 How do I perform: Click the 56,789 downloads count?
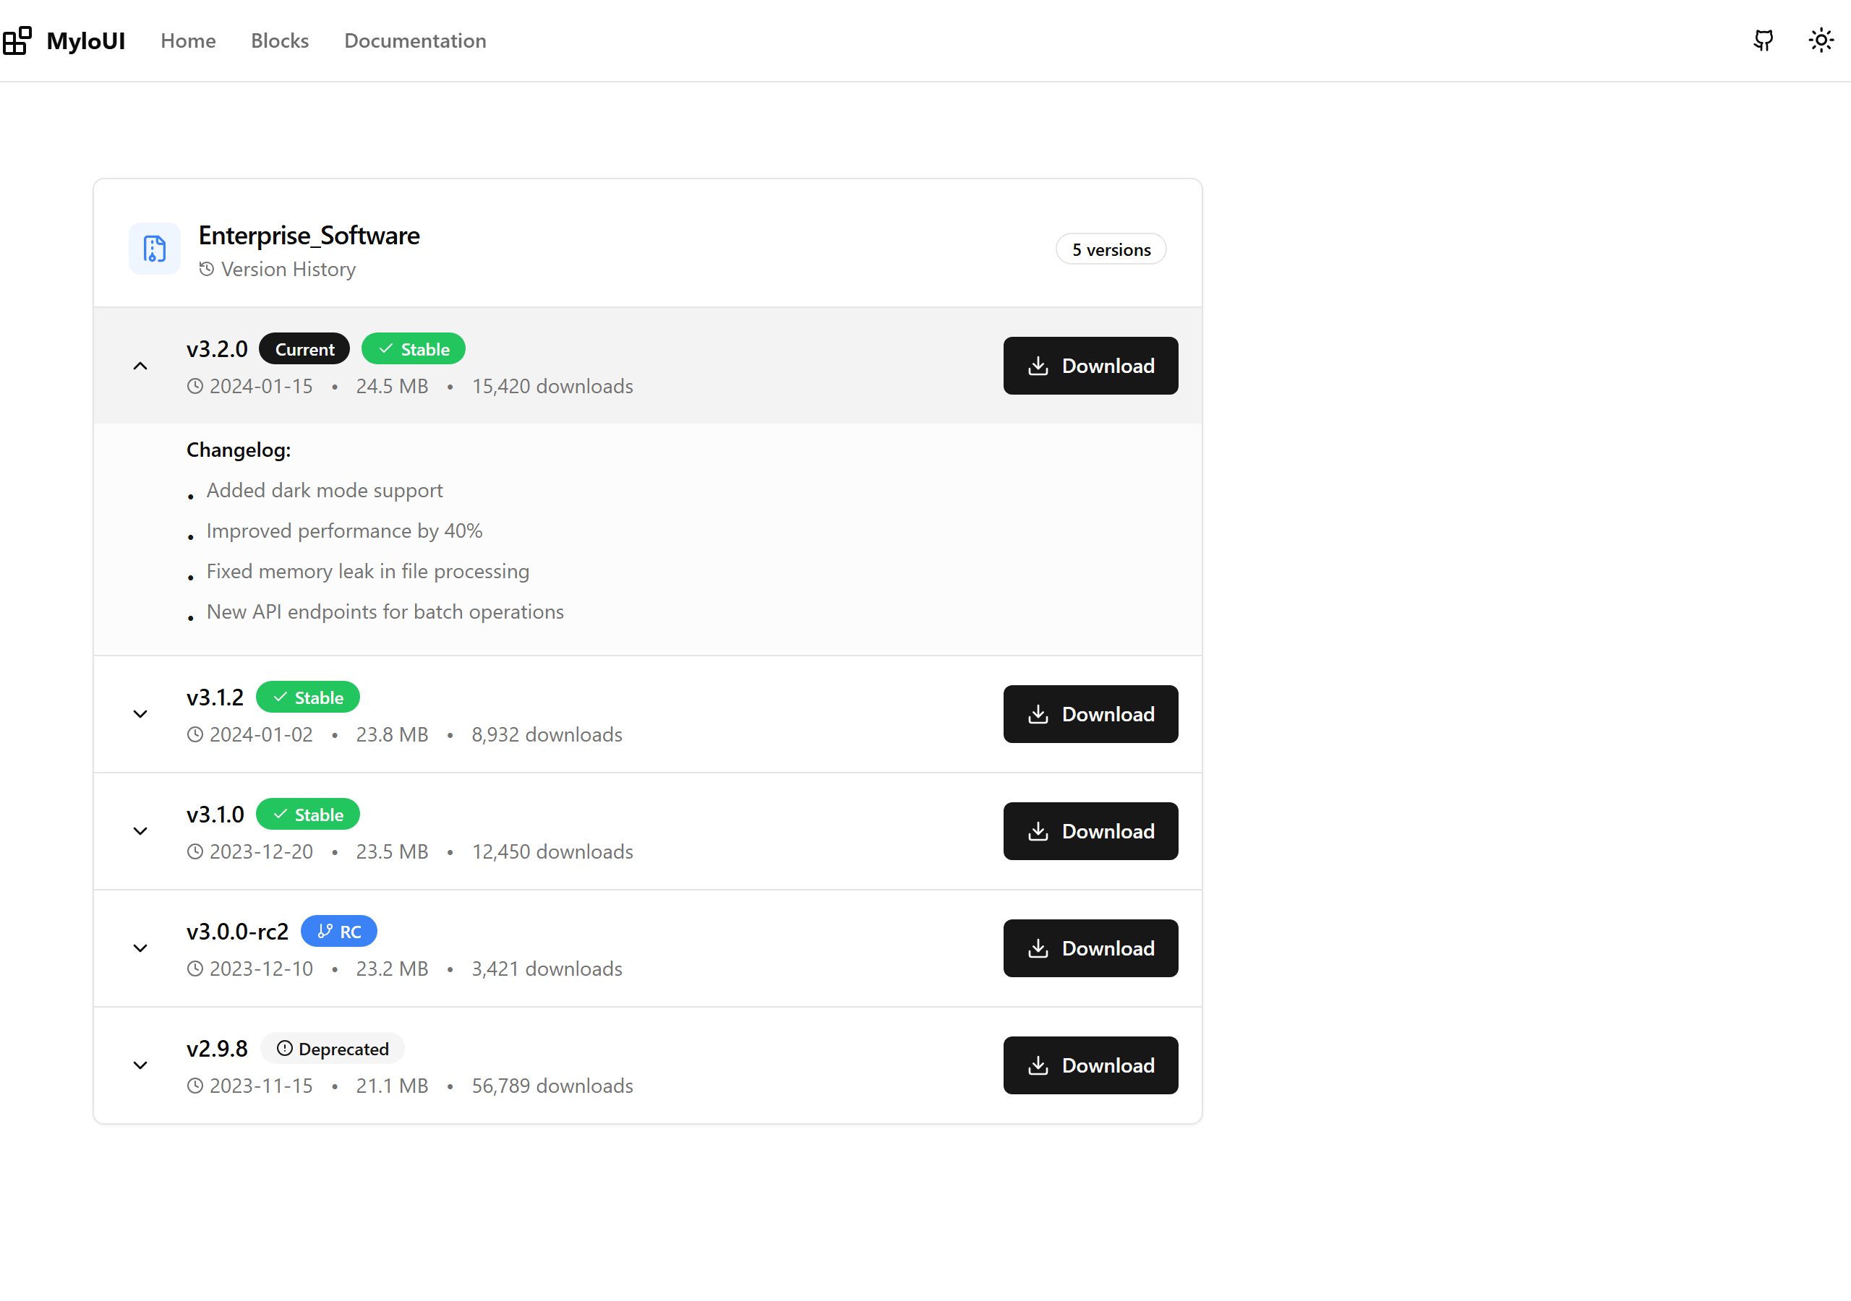click(553, 1086)
